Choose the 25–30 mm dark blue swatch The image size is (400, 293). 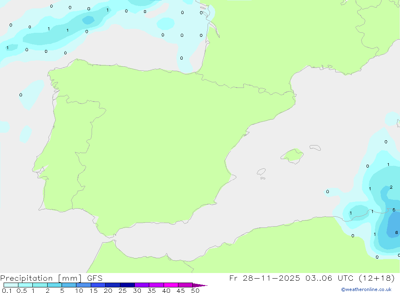127,285
